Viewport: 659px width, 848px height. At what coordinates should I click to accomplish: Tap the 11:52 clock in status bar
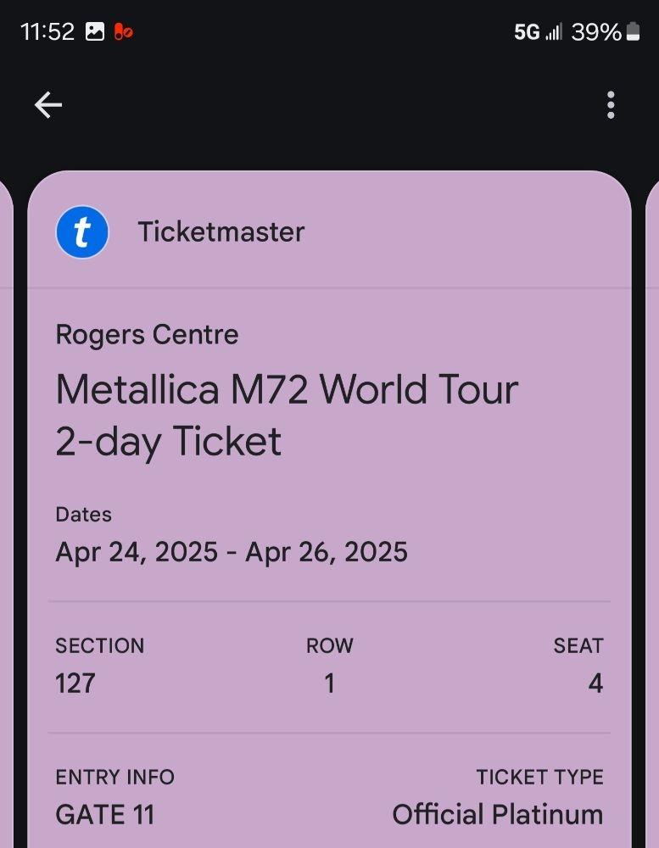pos(47,32)
